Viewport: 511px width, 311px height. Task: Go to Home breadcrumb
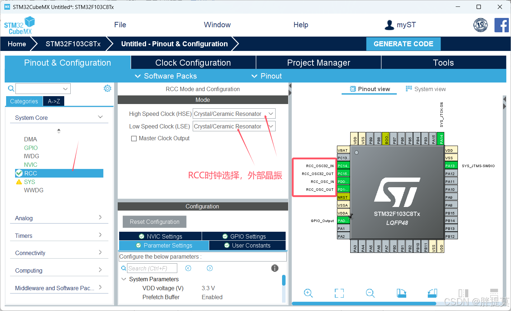(17, 44)
